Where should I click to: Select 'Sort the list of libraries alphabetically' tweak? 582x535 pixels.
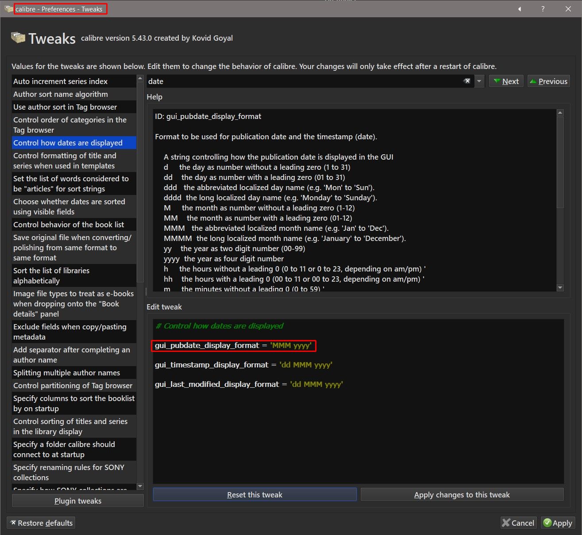click(74, 276)
